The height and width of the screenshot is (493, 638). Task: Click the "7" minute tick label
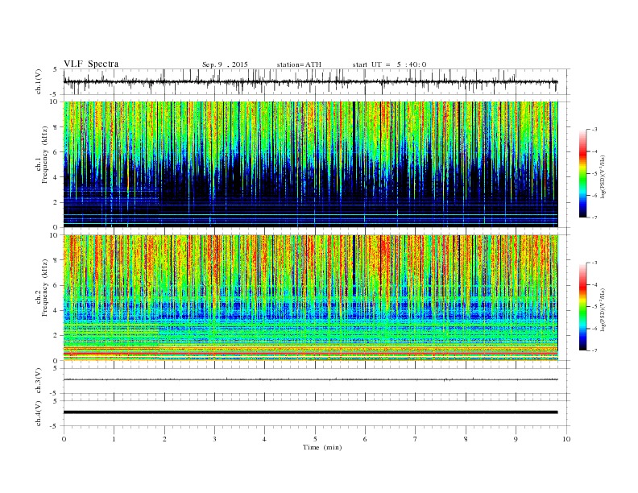[416, 439]
